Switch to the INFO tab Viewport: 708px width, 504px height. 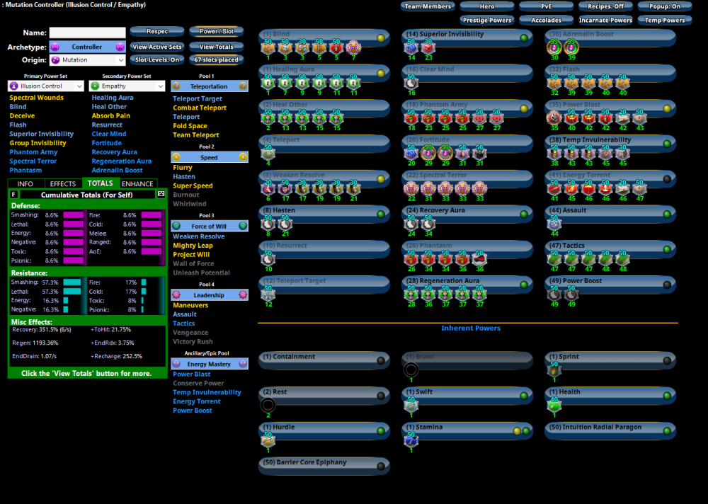coord(25,184)
